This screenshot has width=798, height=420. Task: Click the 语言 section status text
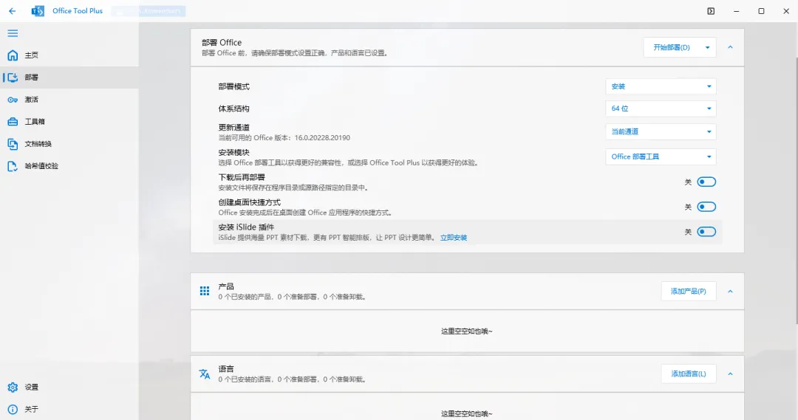[292, 379]
